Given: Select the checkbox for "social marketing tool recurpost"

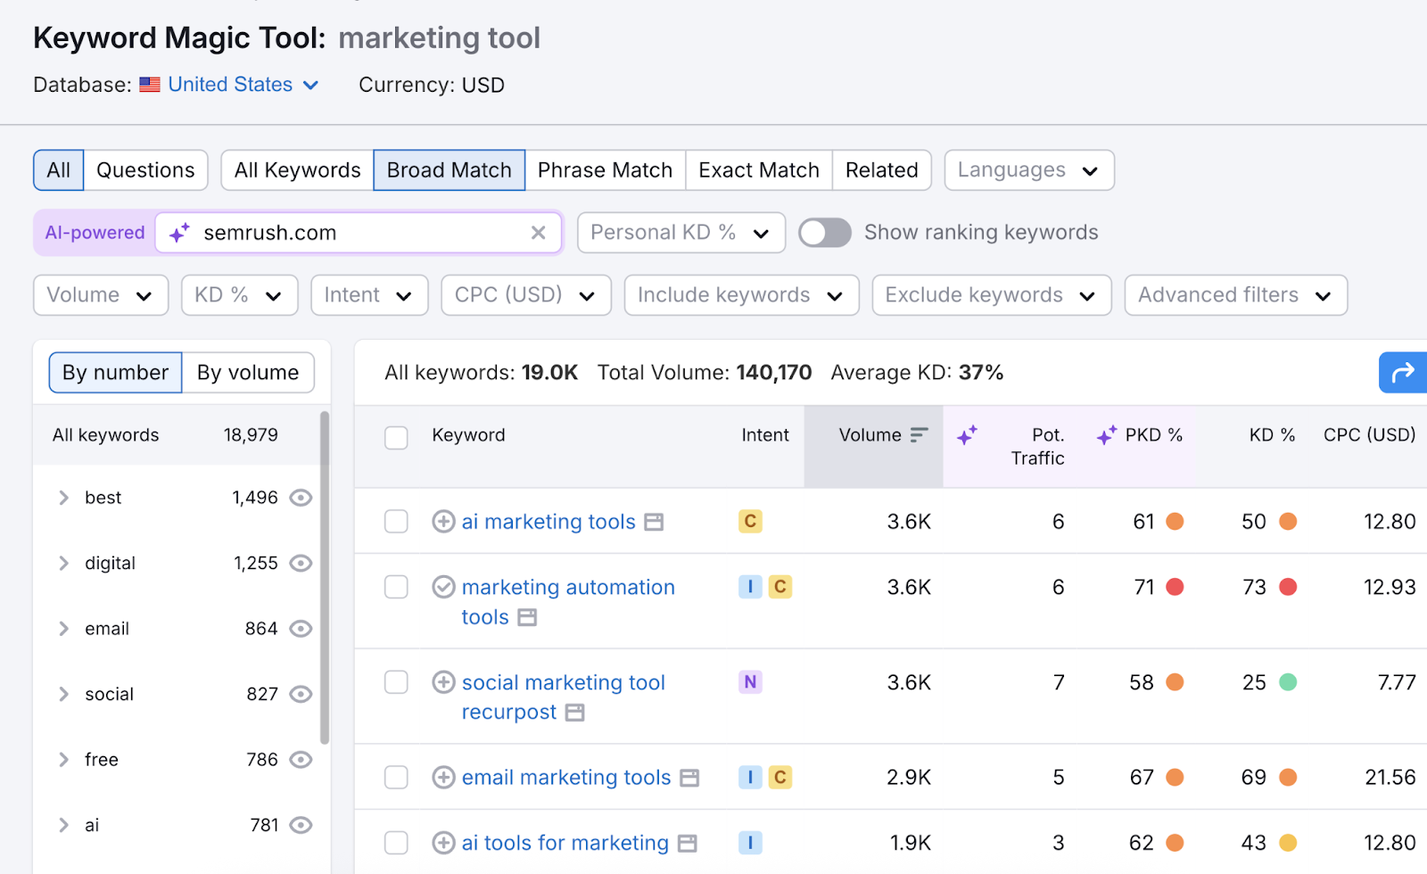Looking at the screenshot, I should (396, 681).
